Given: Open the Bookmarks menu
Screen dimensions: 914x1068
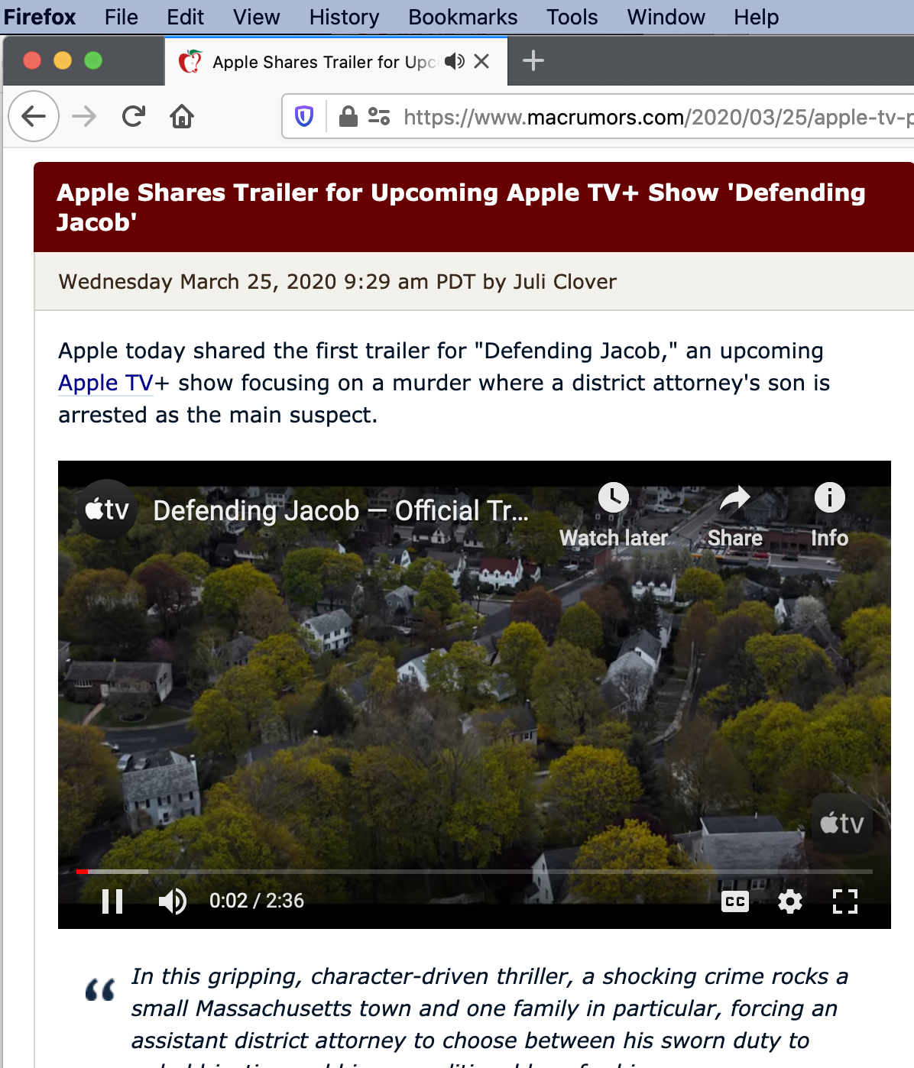Looking at the screenshot, I should [463, 17].
